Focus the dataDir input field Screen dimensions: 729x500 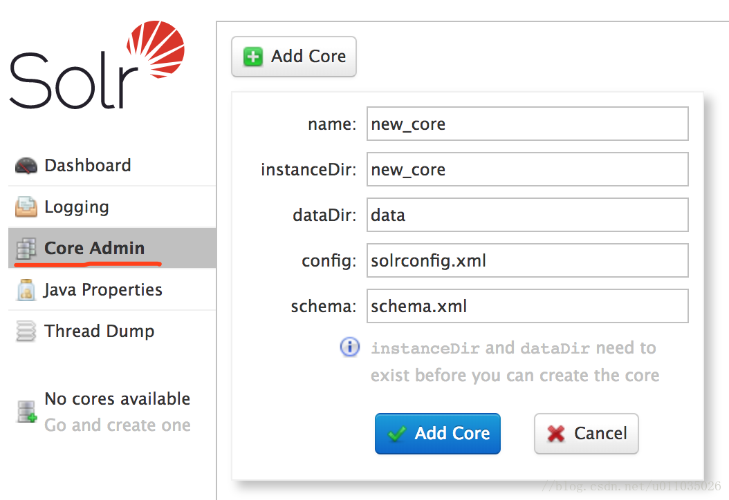click(x=527, y=215)
